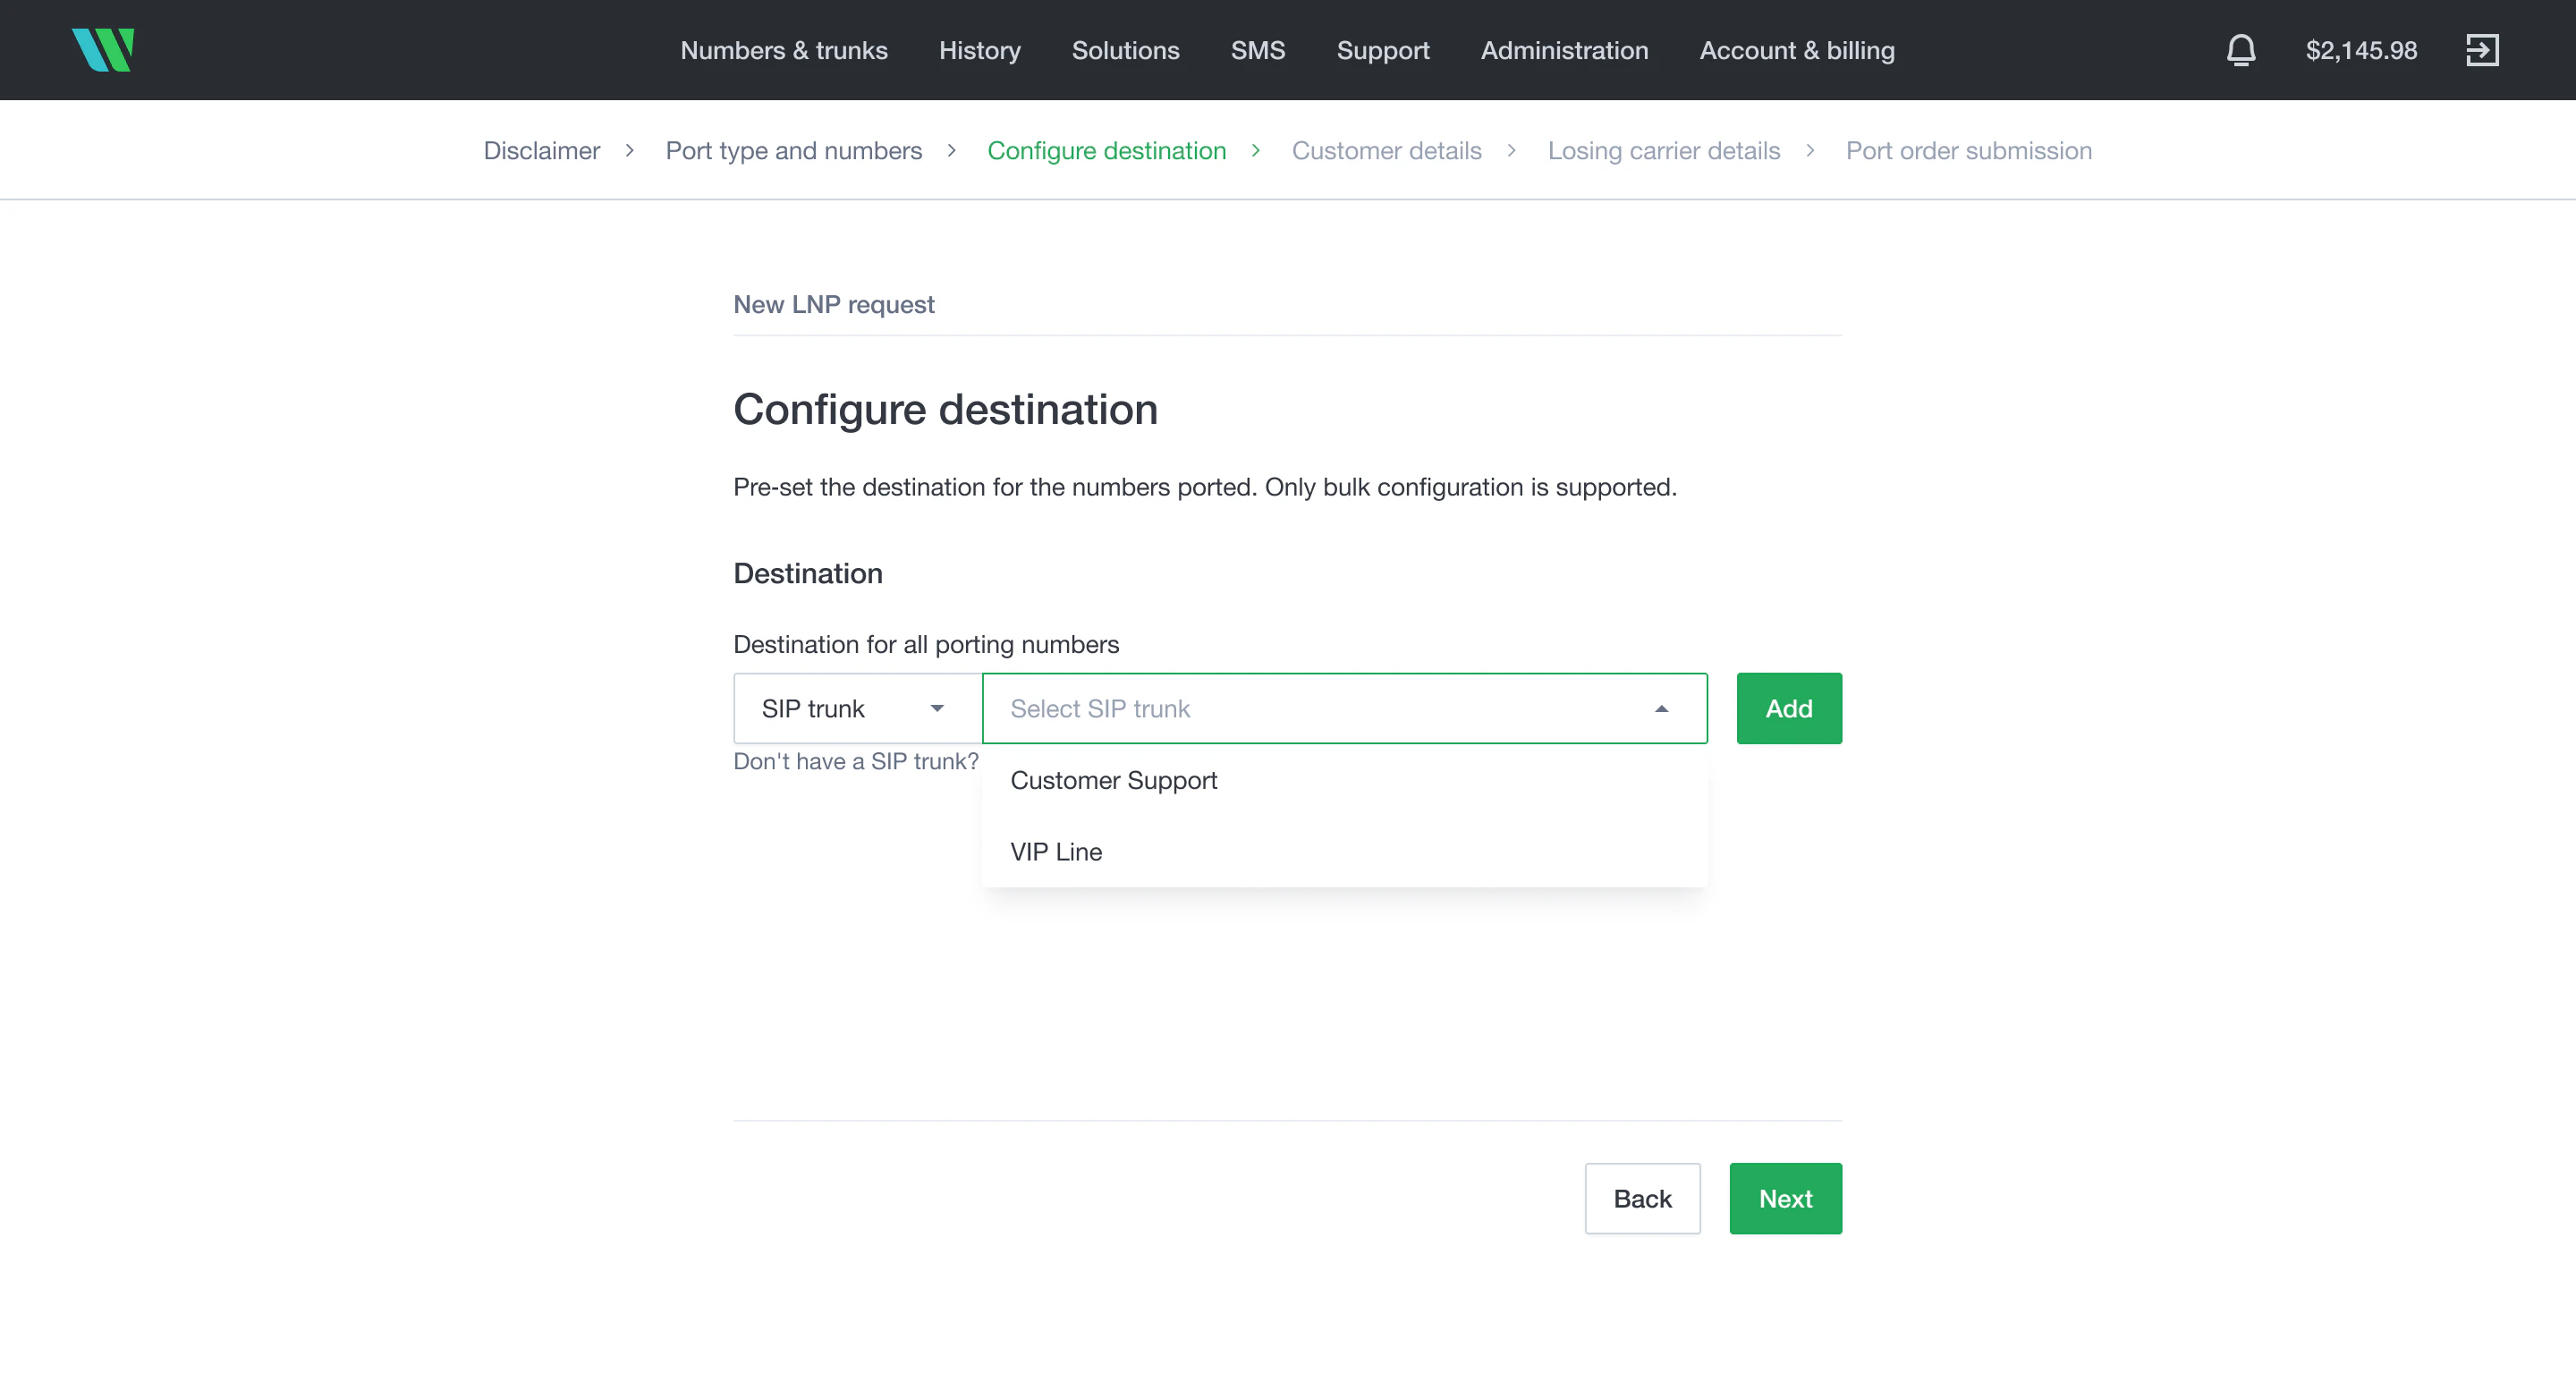Screen dimensions: 2576x1399
Task: Click the Don't have a SIP trunk link
Action: click(x=855, y=761)
